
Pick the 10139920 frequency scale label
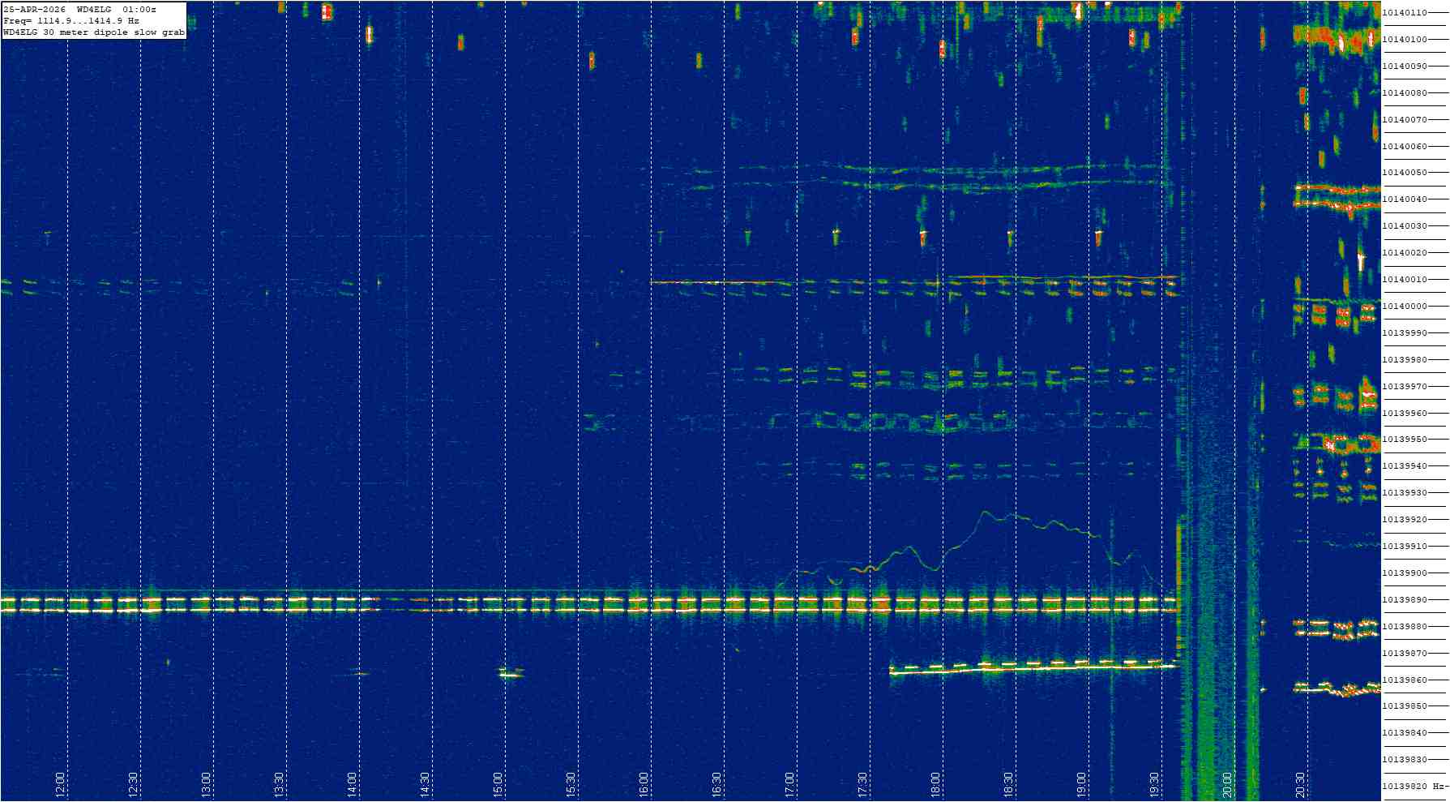click(1405, 520)
